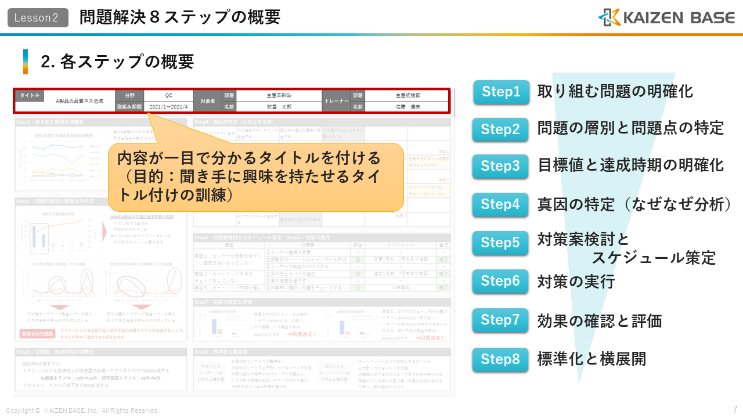Click the Step6 button
Screen dimensions: 743x418
[x=501, y=281]
